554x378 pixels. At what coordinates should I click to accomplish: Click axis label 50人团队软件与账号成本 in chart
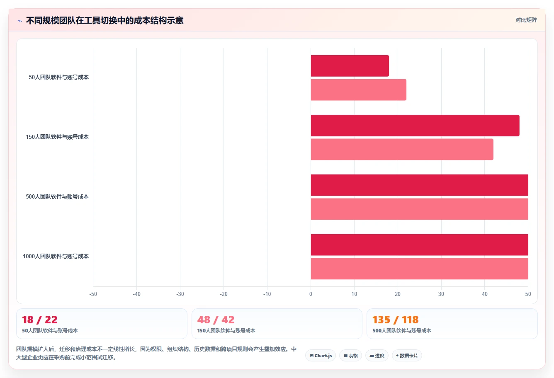(x=59, y=78)
